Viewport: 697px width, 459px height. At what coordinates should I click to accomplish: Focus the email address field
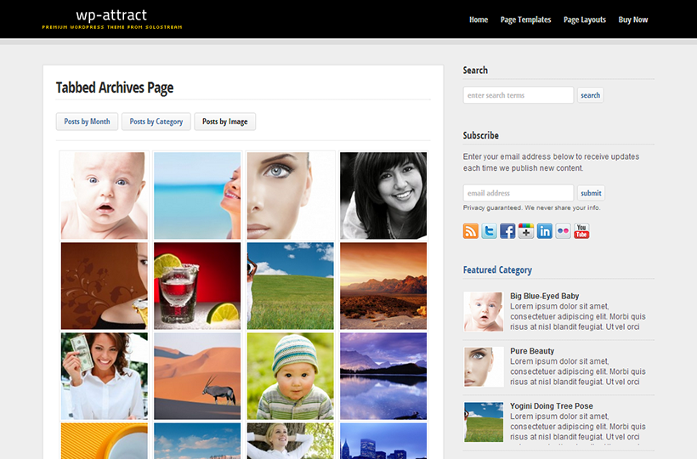(518, 193)
